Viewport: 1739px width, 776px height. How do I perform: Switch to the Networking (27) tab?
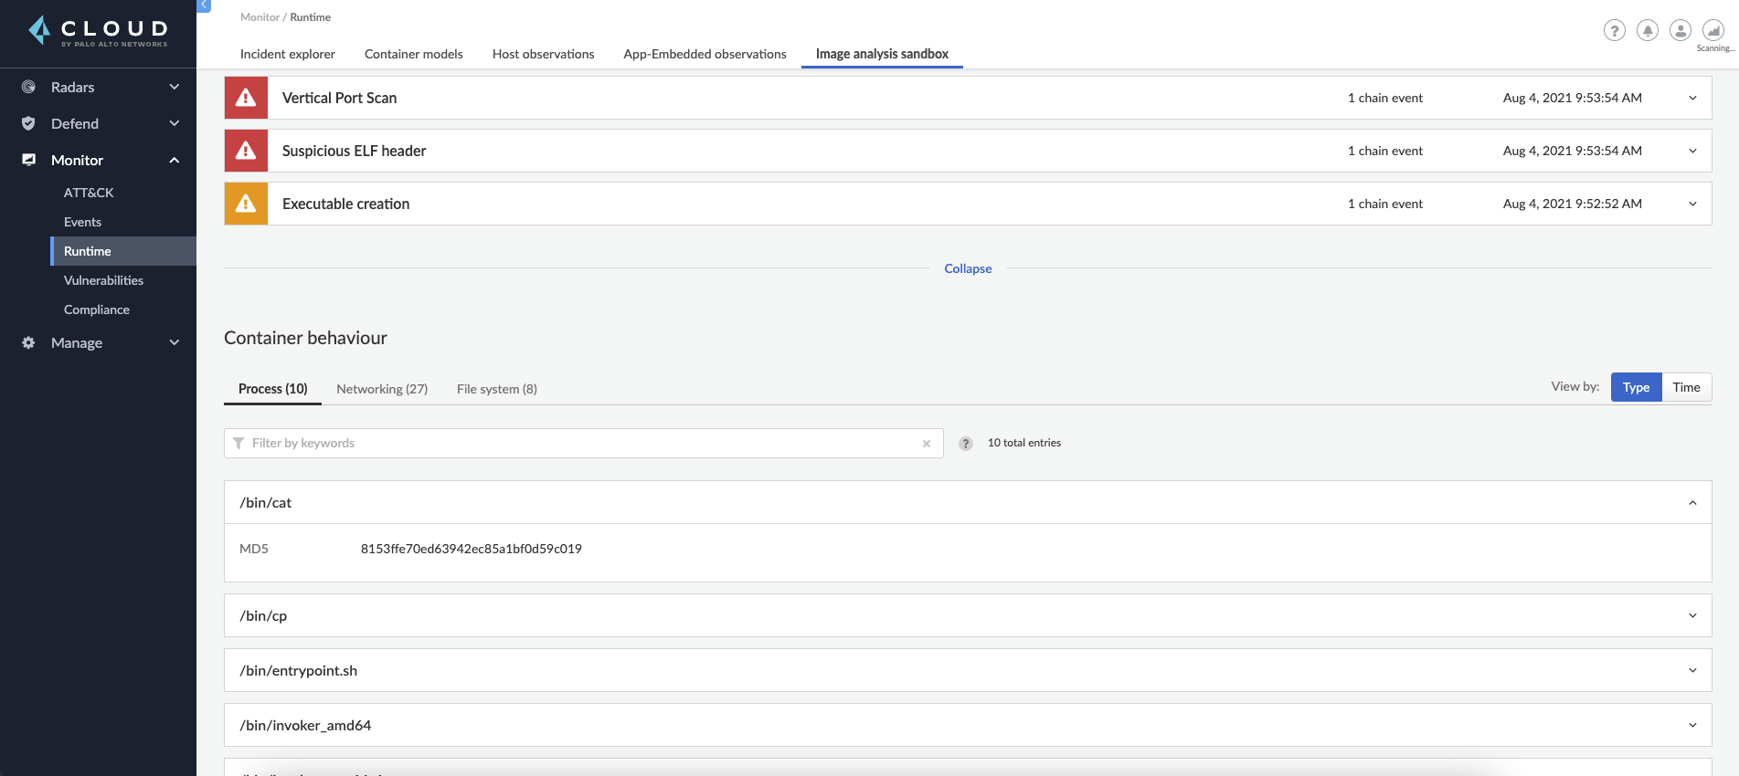pyautogui.click(x=382, y=389)
